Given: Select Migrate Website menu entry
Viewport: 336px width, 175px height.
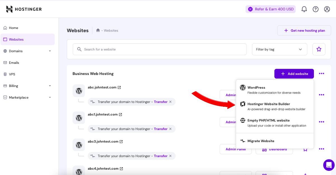Looking at the screenshot, I should point(275,141).
